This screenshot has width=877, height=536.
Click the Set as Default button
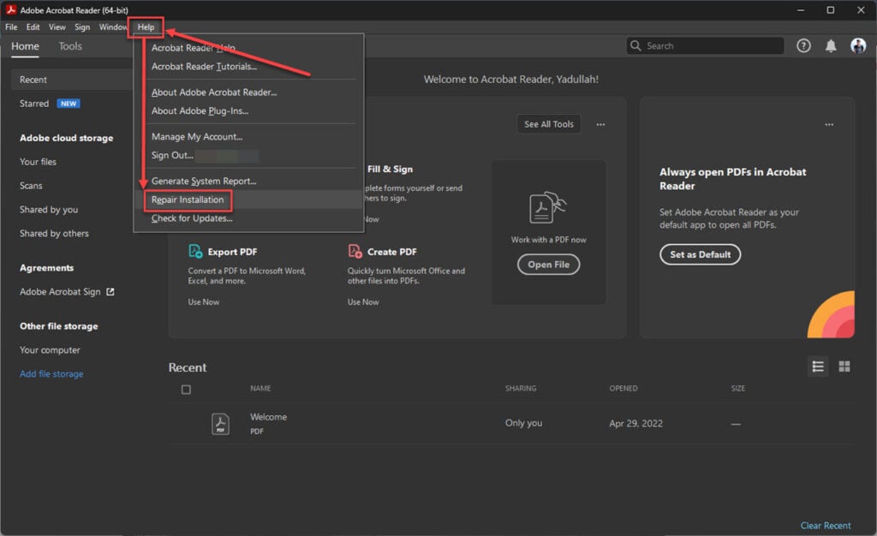(700, 254)
